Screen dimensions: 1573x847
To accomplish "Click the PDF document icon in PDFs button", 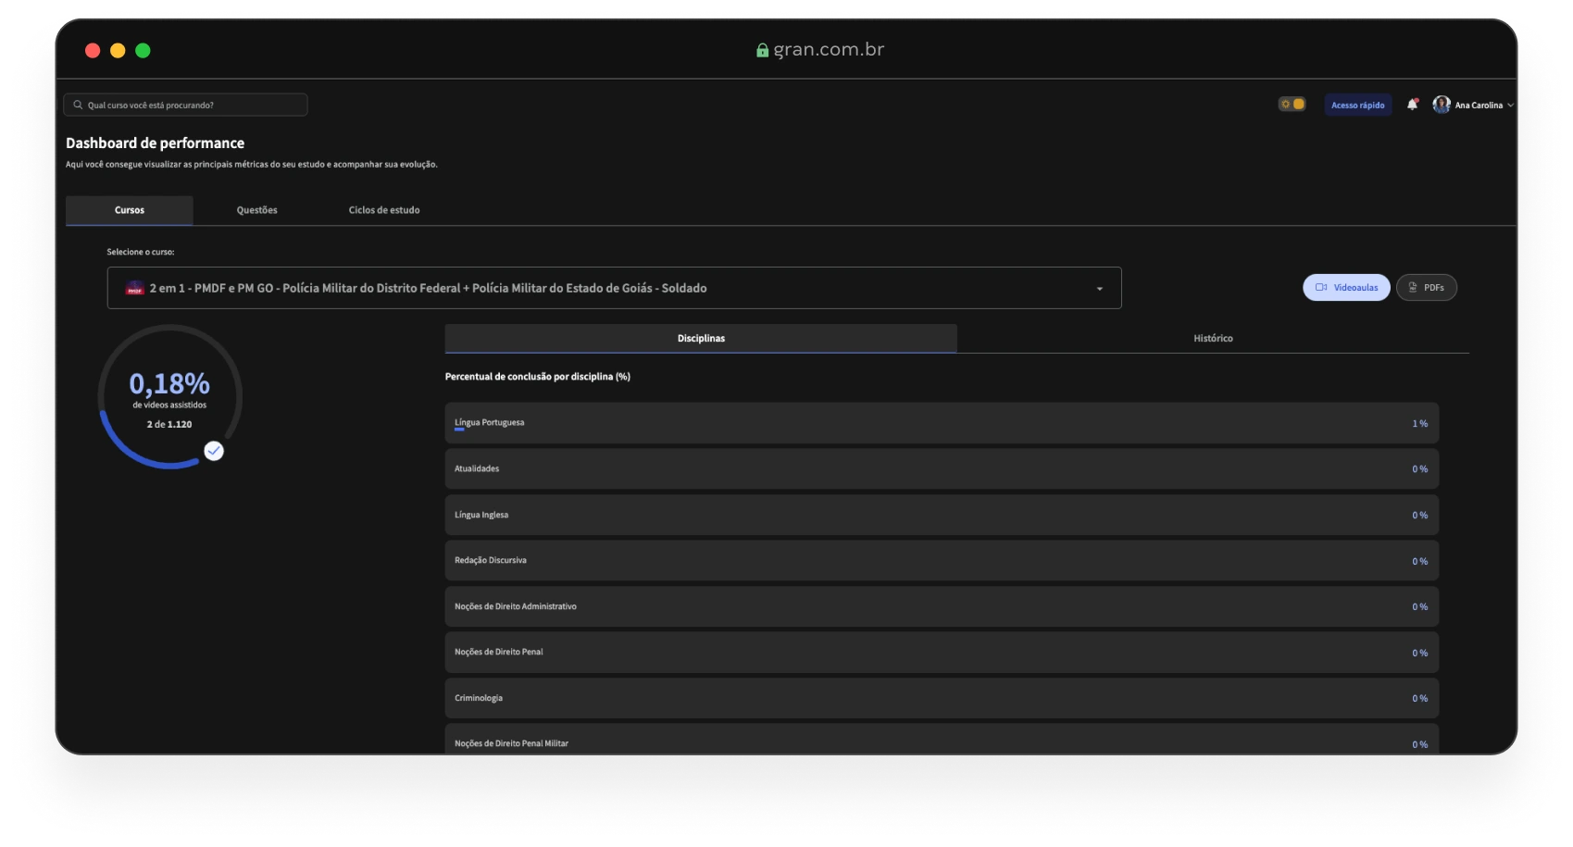I will pyautogui.click(x=1412, y=287).
